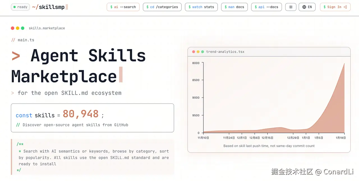This screenshot has height=181, width=359.
Task: Click the Sign In button
Action: click(x=335, y=7)
